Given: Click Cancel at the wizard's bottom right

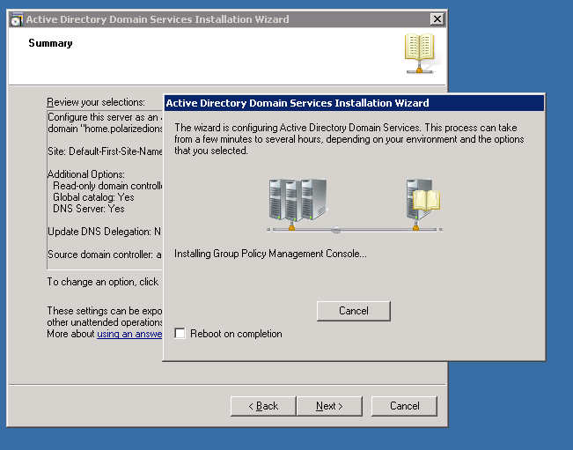Looking at the screenshot, I should pyautogui.click(x=404, y=406).
